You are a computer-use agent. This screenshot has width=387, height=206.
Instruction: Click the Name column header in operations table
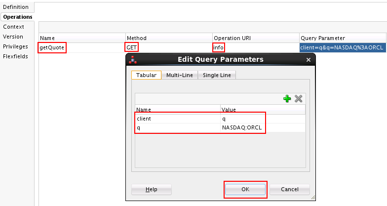point(82,38)
